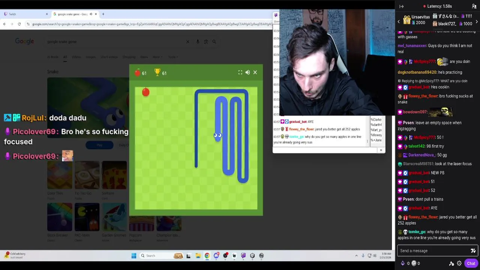
Task: Open the Shopping results tab
Action: [129, 57]
